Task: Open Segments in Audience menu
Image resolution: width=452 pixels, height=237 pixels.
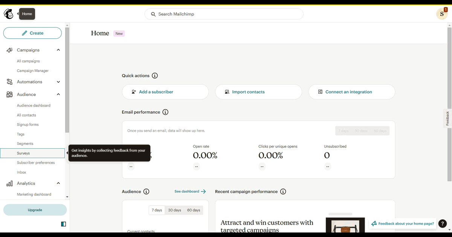Action: click(x=25, y=144)
